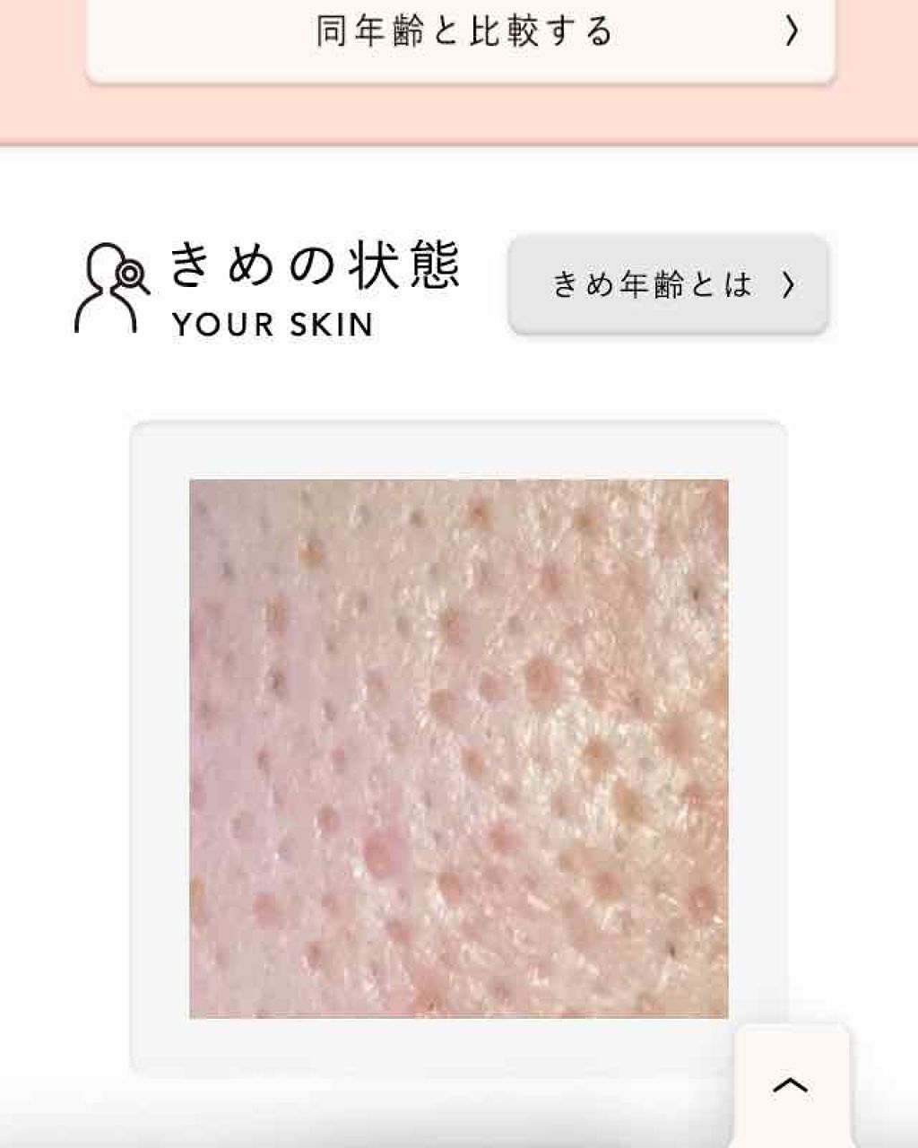Open the 同年齢と比較する comparison button

pyautogui.click(x=461, y=38)
